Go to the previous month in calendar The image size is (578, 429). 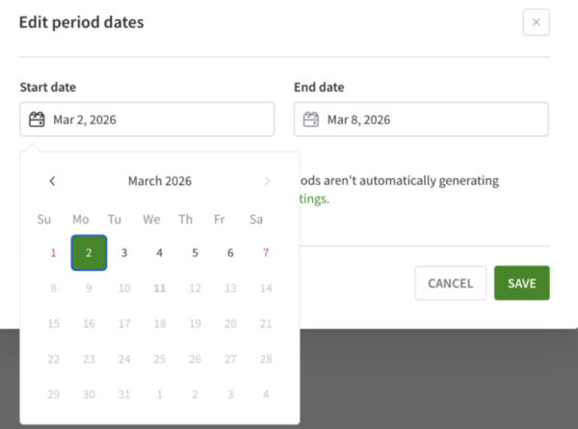[52, 181]
